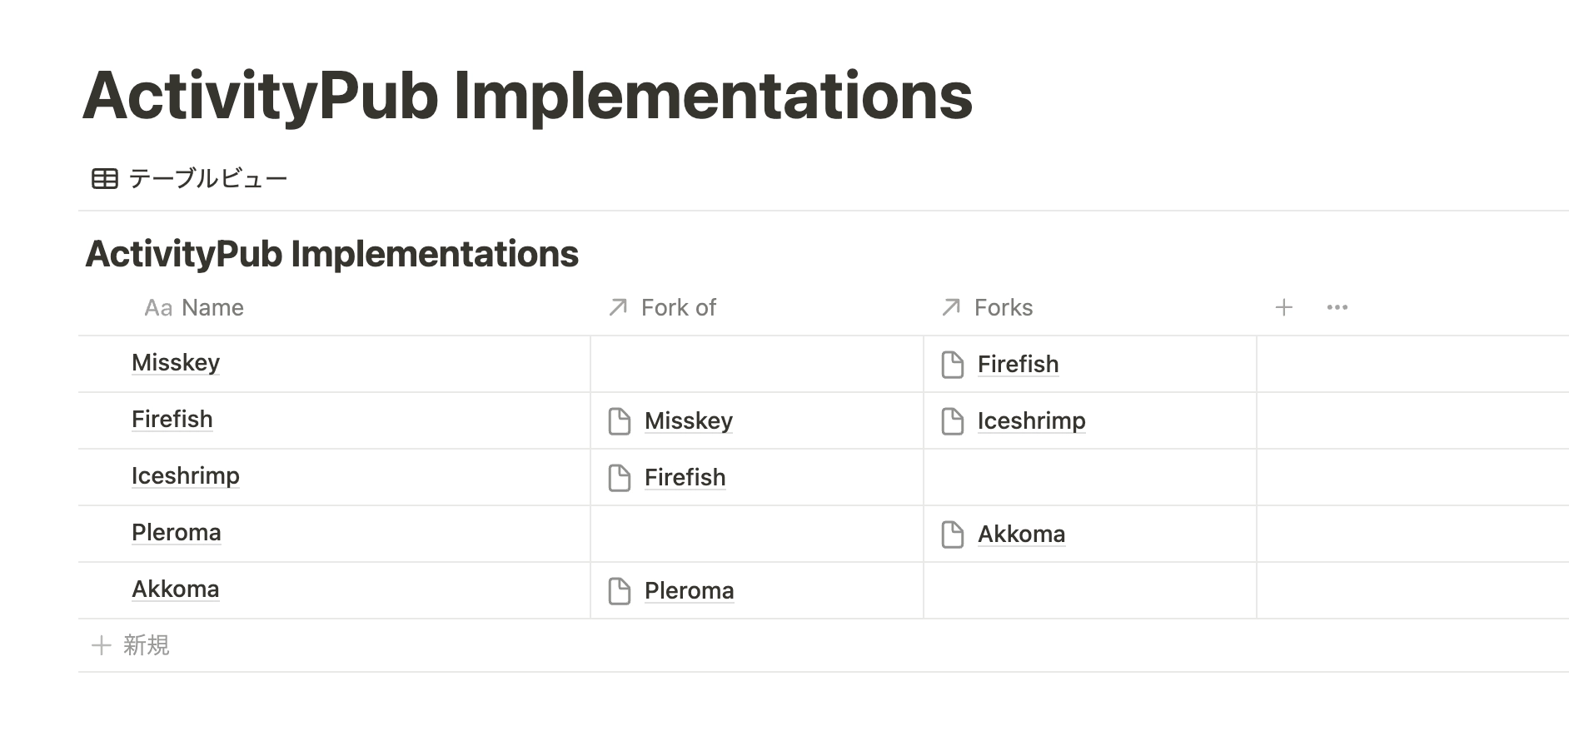Image resolution: width=1569 pixels, height=731 pixels.
Task: Open the Misskey page from Name column
Action: 176,363
